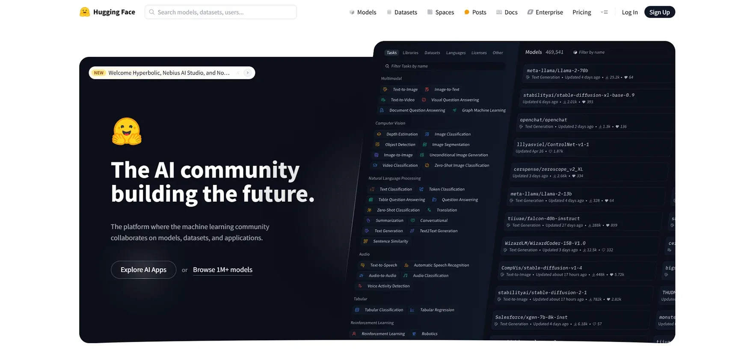
Task: Open the Enterprise nav item
Action: click(545, 12)
